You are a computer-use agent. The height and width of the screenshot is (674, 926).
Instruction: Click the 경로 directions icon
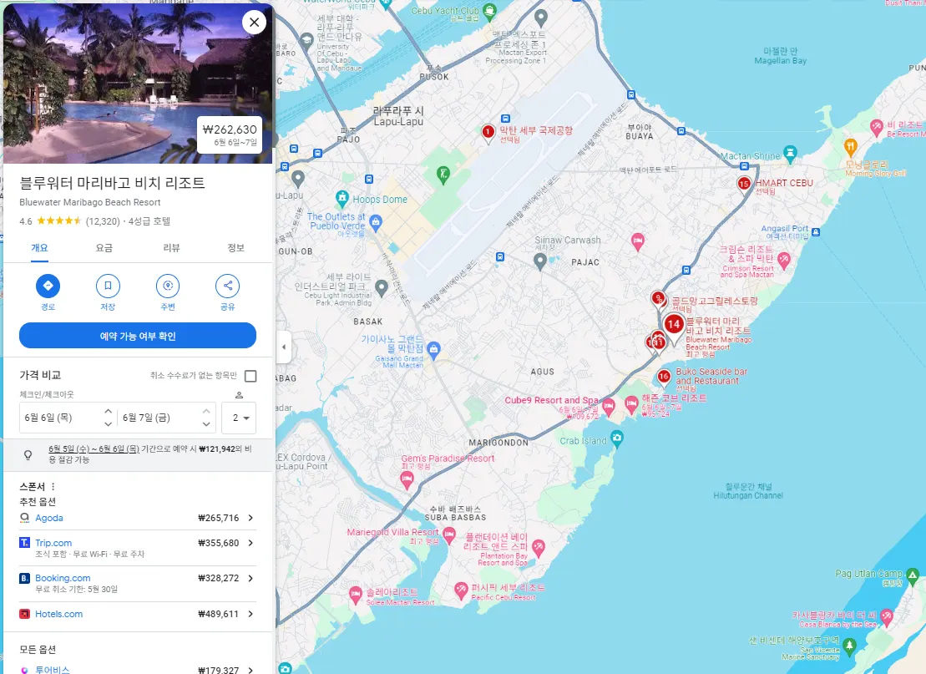(48, 286)
